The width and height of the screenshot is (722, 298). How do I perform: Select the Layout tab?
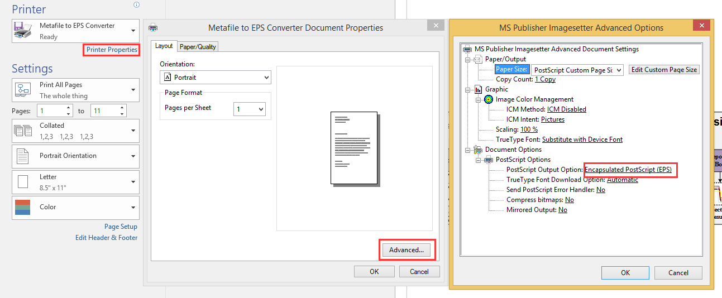164,46
